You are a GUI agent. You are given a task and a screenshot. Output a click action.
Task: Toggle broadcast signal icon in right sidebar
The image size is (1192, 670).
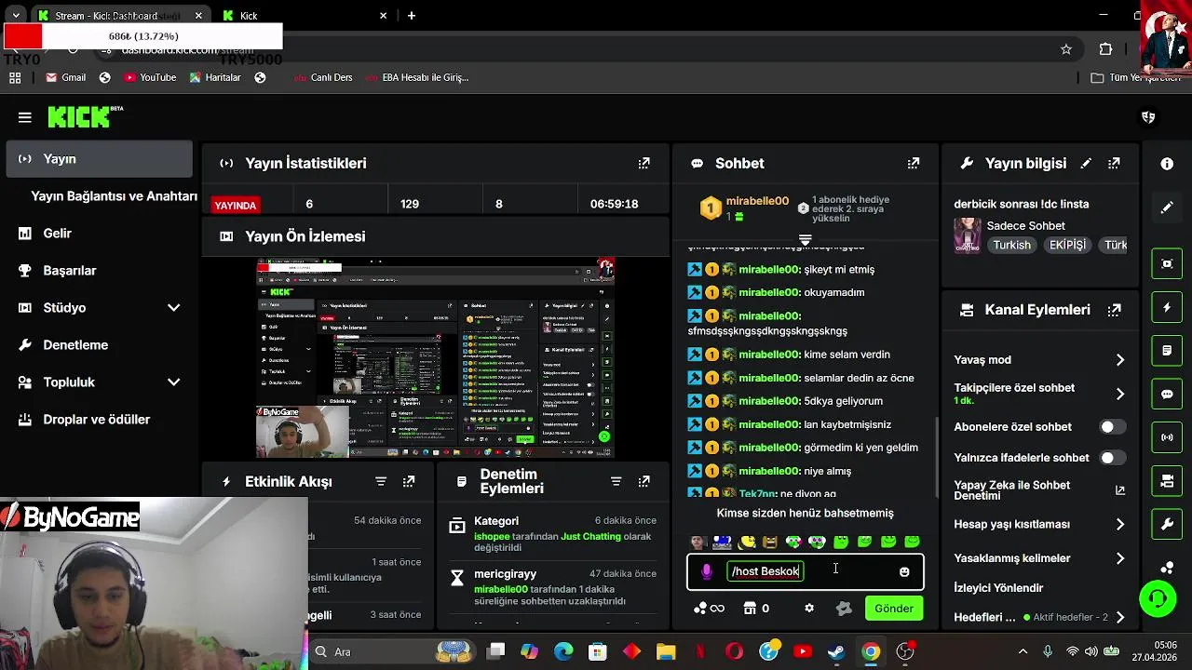click(1167, 437)
